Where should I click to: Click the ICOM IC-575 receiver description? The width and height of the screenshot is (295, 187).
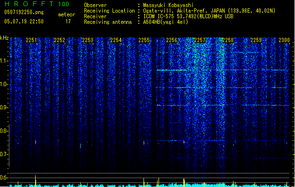point(188,16)
